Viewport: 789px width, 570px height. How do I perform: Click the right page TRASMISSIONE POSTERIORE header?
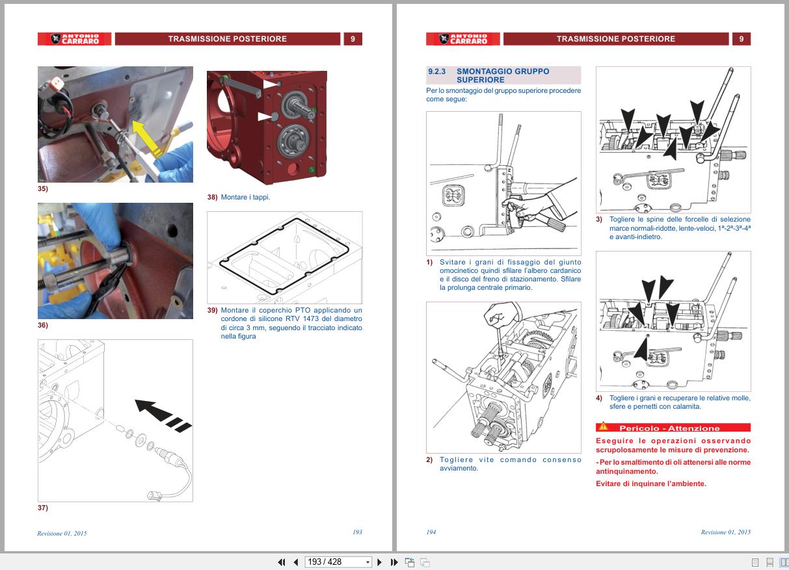pos(616,39)
